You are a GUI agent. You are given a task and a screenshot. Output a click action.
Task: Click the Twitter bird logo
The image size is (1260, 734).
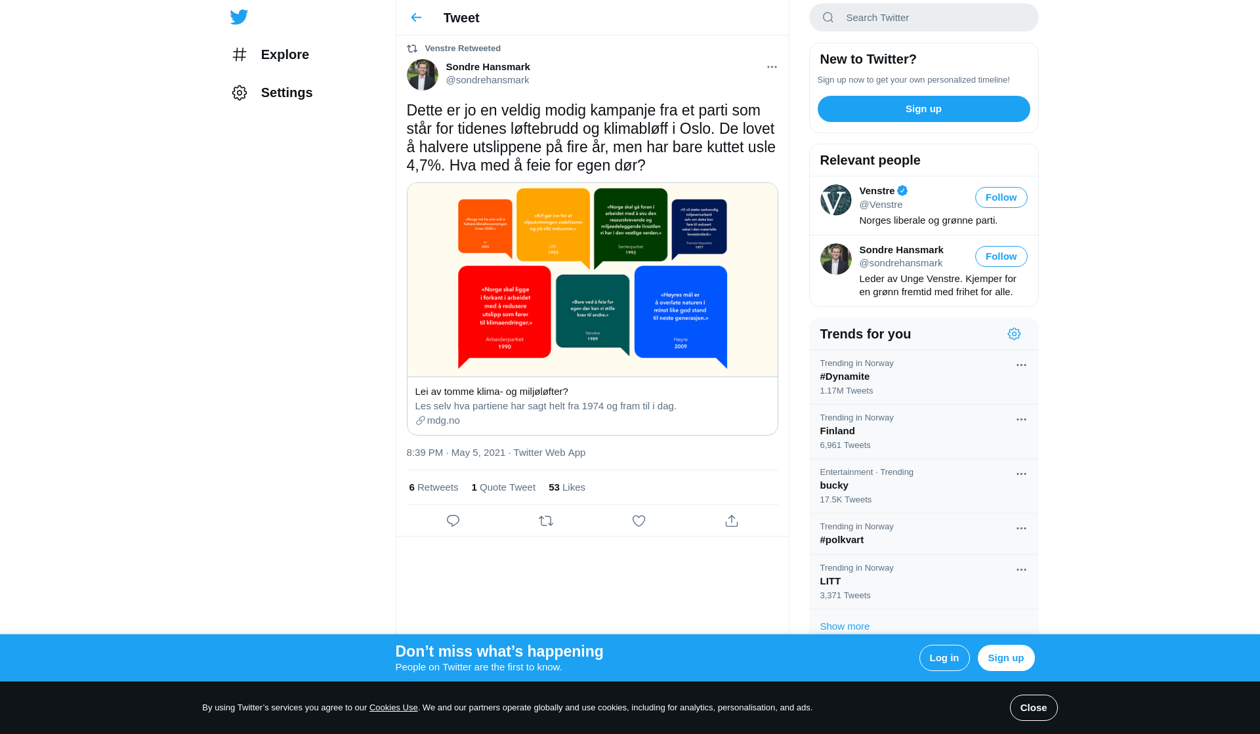pyautogui.click(x=239, y=17)
